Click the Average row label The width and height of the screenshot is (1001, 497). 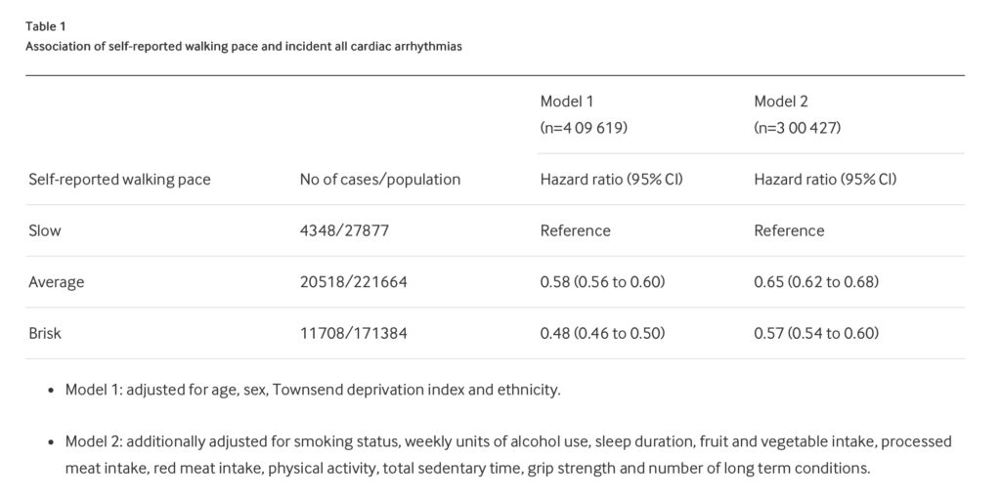pos(56,282)
